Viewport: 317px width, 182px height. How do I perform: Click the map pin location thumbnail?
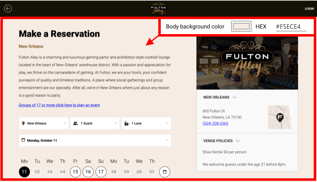[280, 117]
